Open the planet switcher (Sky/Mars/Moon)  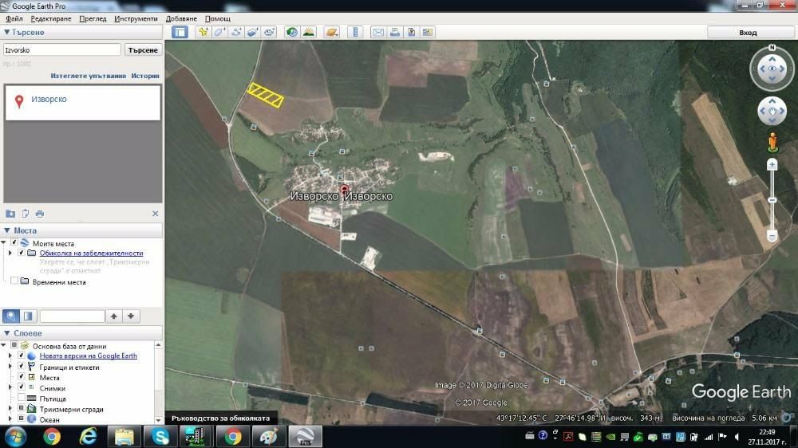coord(332,32)
